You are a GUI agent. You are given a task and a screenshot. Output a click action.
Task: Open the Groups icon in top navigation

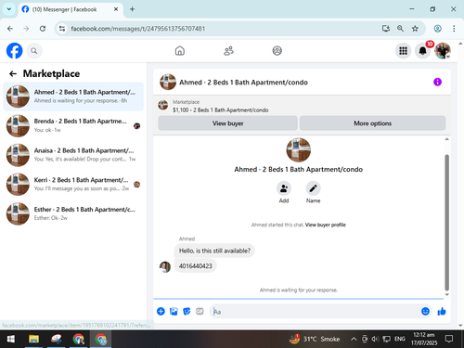[x=277, y=51]
